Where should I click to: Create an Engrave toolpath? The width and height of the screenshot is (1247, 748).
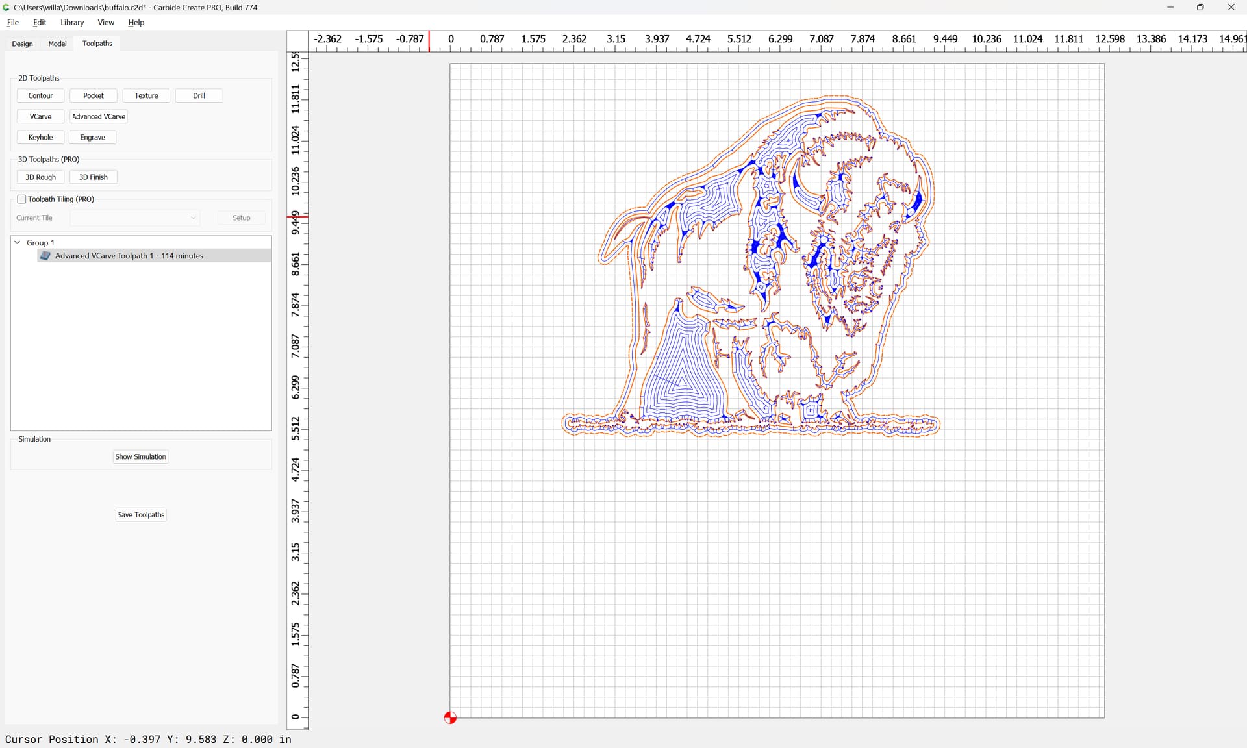pyautogui.click(x=92, y=137)
